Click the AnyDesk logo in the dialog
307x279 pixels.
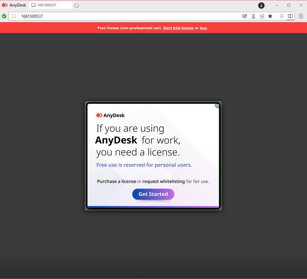110,115
